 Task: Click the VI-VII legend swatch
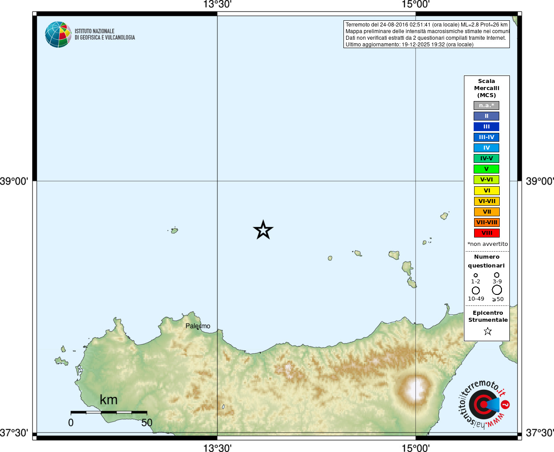(x=487, y=201)
